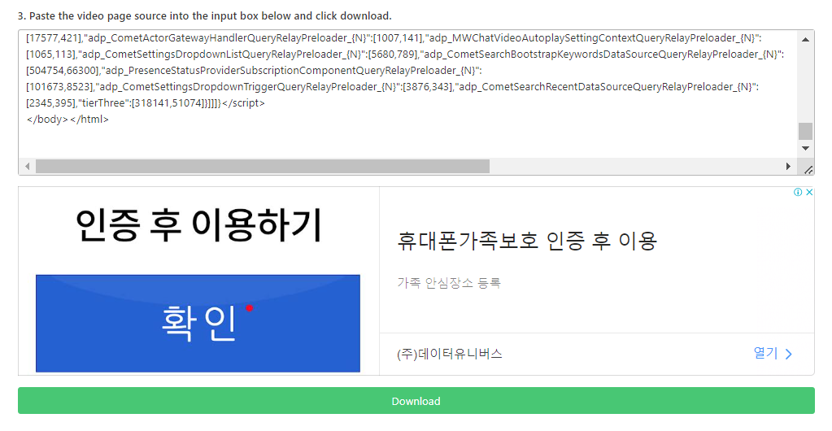The height and width of the screenshot is (431, 832).
Task: Click the vertical scrollbar thumb in textarea
Action: pyautogui.click(x=805, y=131)
